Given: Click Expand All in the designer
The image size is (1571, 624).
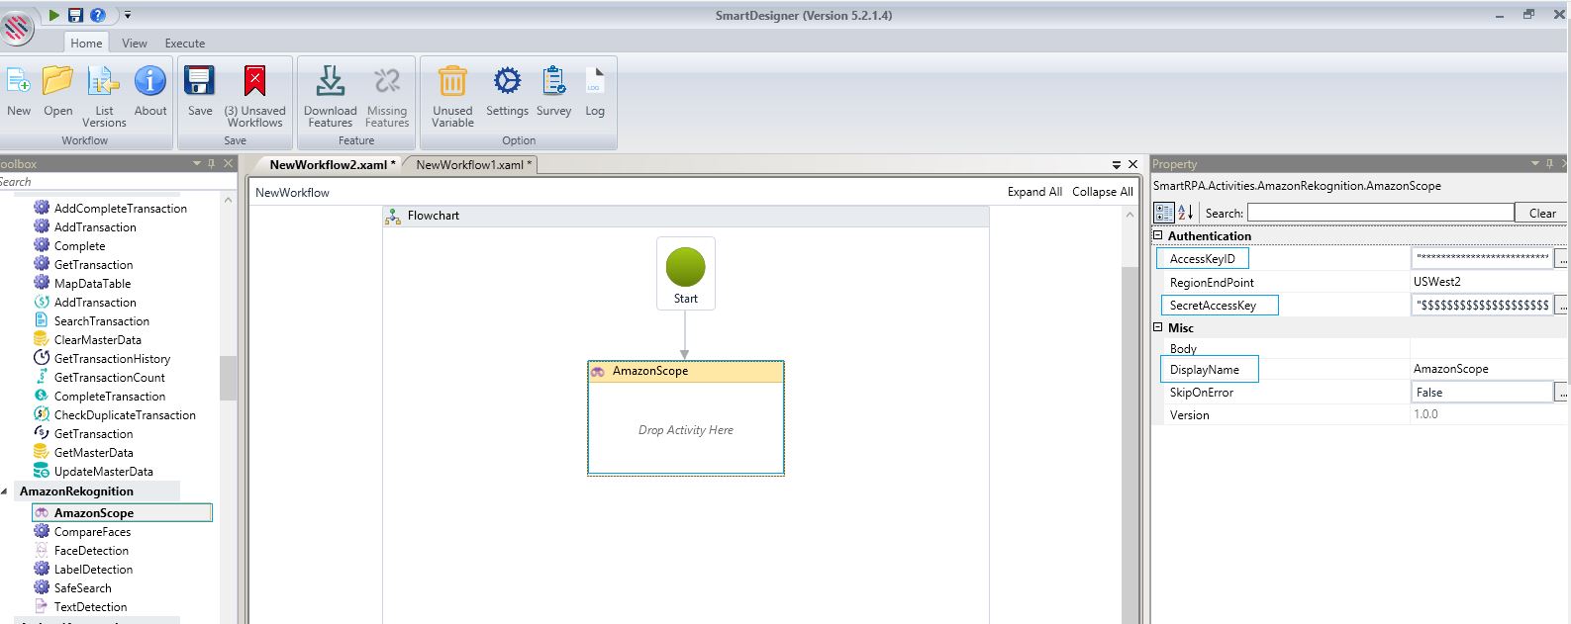Looking at the screenshot, I should (1034, 192).
